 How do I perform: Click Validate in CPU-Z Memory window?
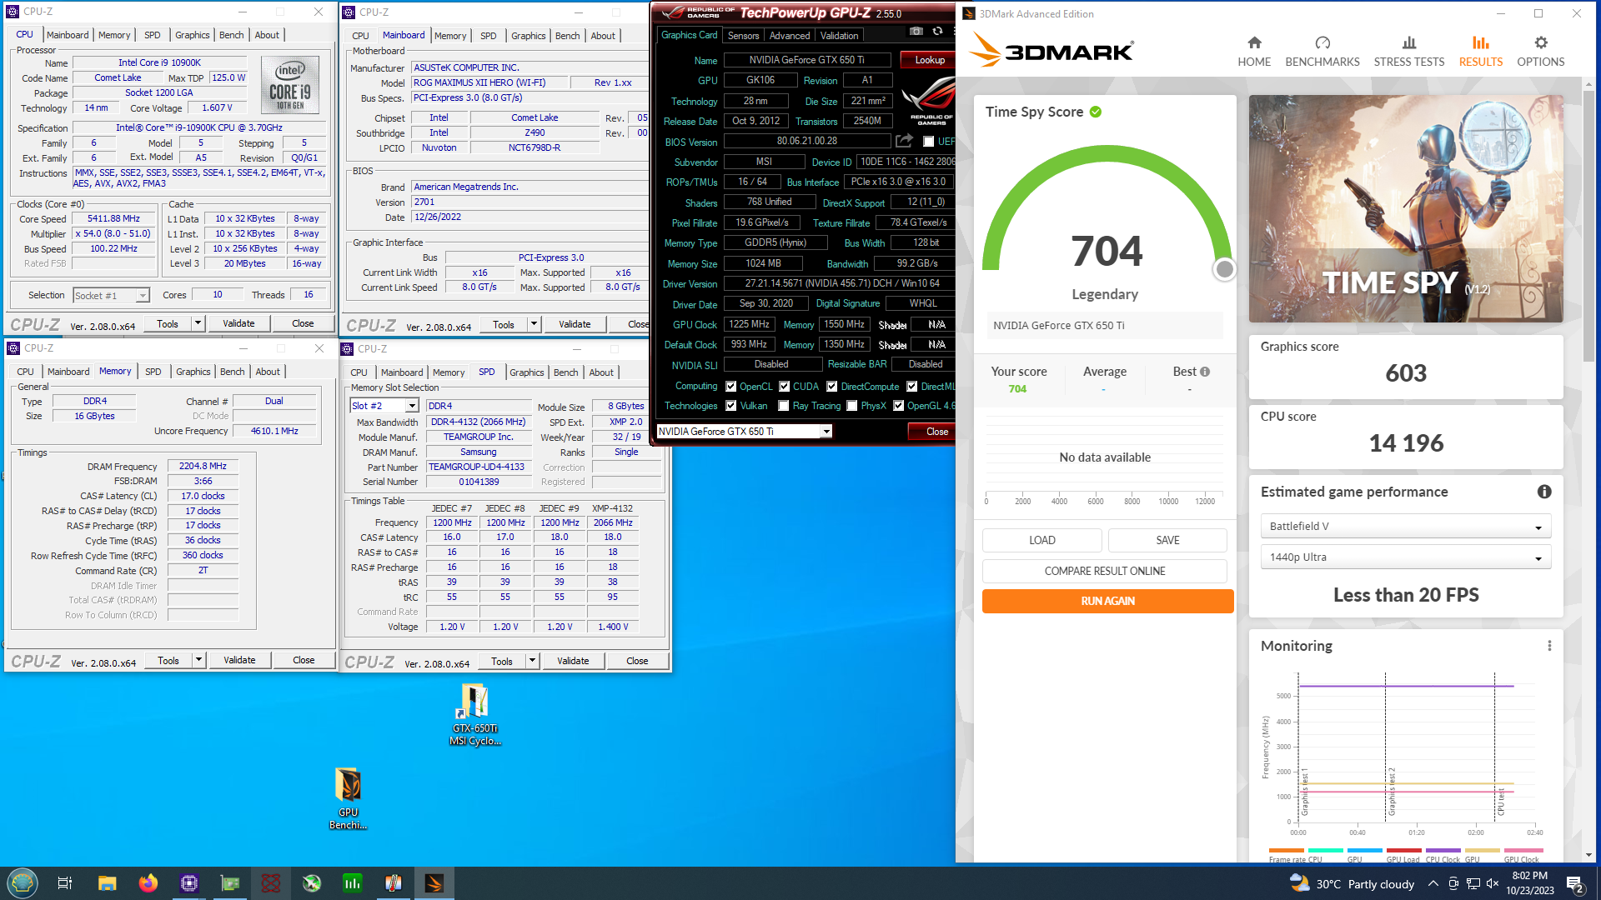point(239,660)
